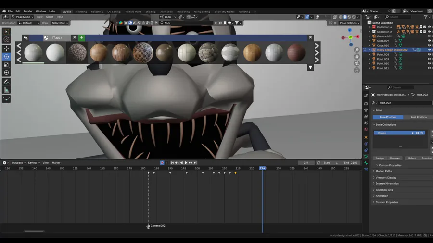Click the Measure tool icon
The width and height of the screenshot is (433, 243).
pyautogui.click(x=6, y=90)
